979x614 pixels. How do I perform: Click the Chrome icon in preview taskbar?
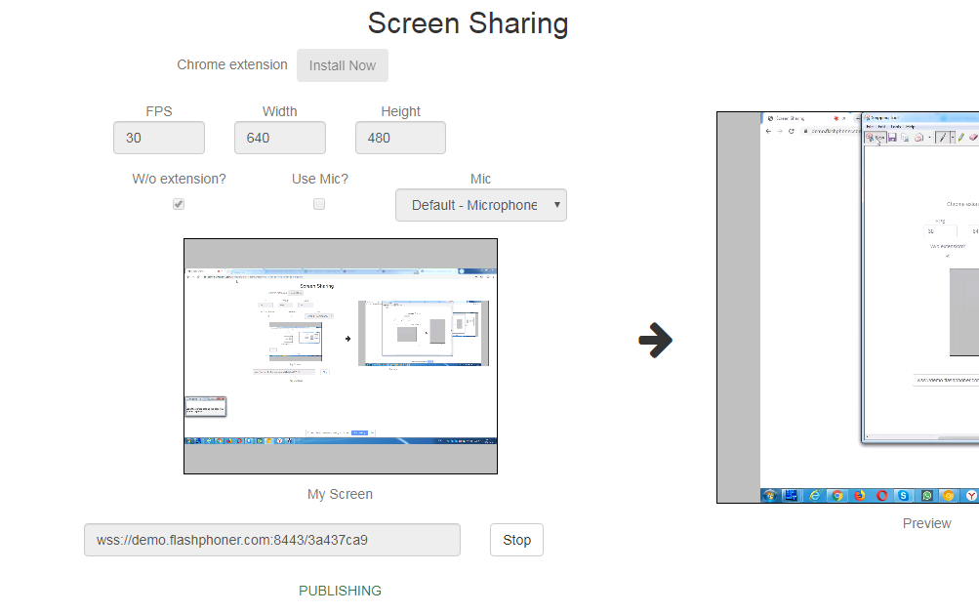[836, 495]
